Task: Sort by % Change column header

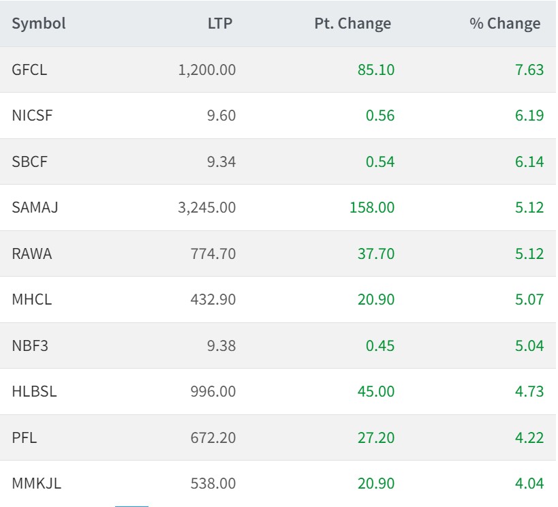Action: (x=504, y=24)
